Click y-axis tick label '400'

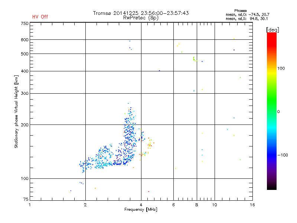pos(25,71)
